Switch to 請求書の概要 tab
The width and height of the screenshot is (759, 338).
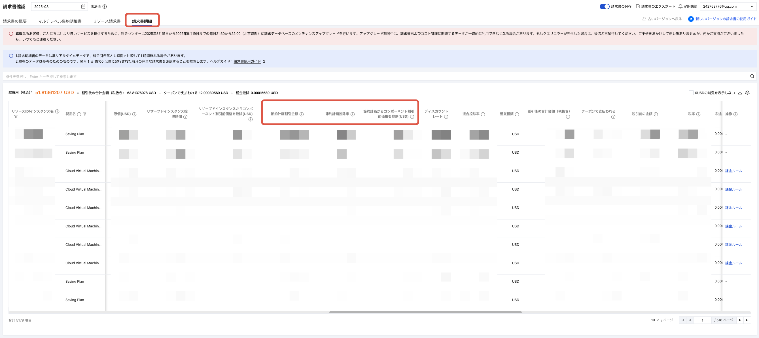click(x=15, y=21)
